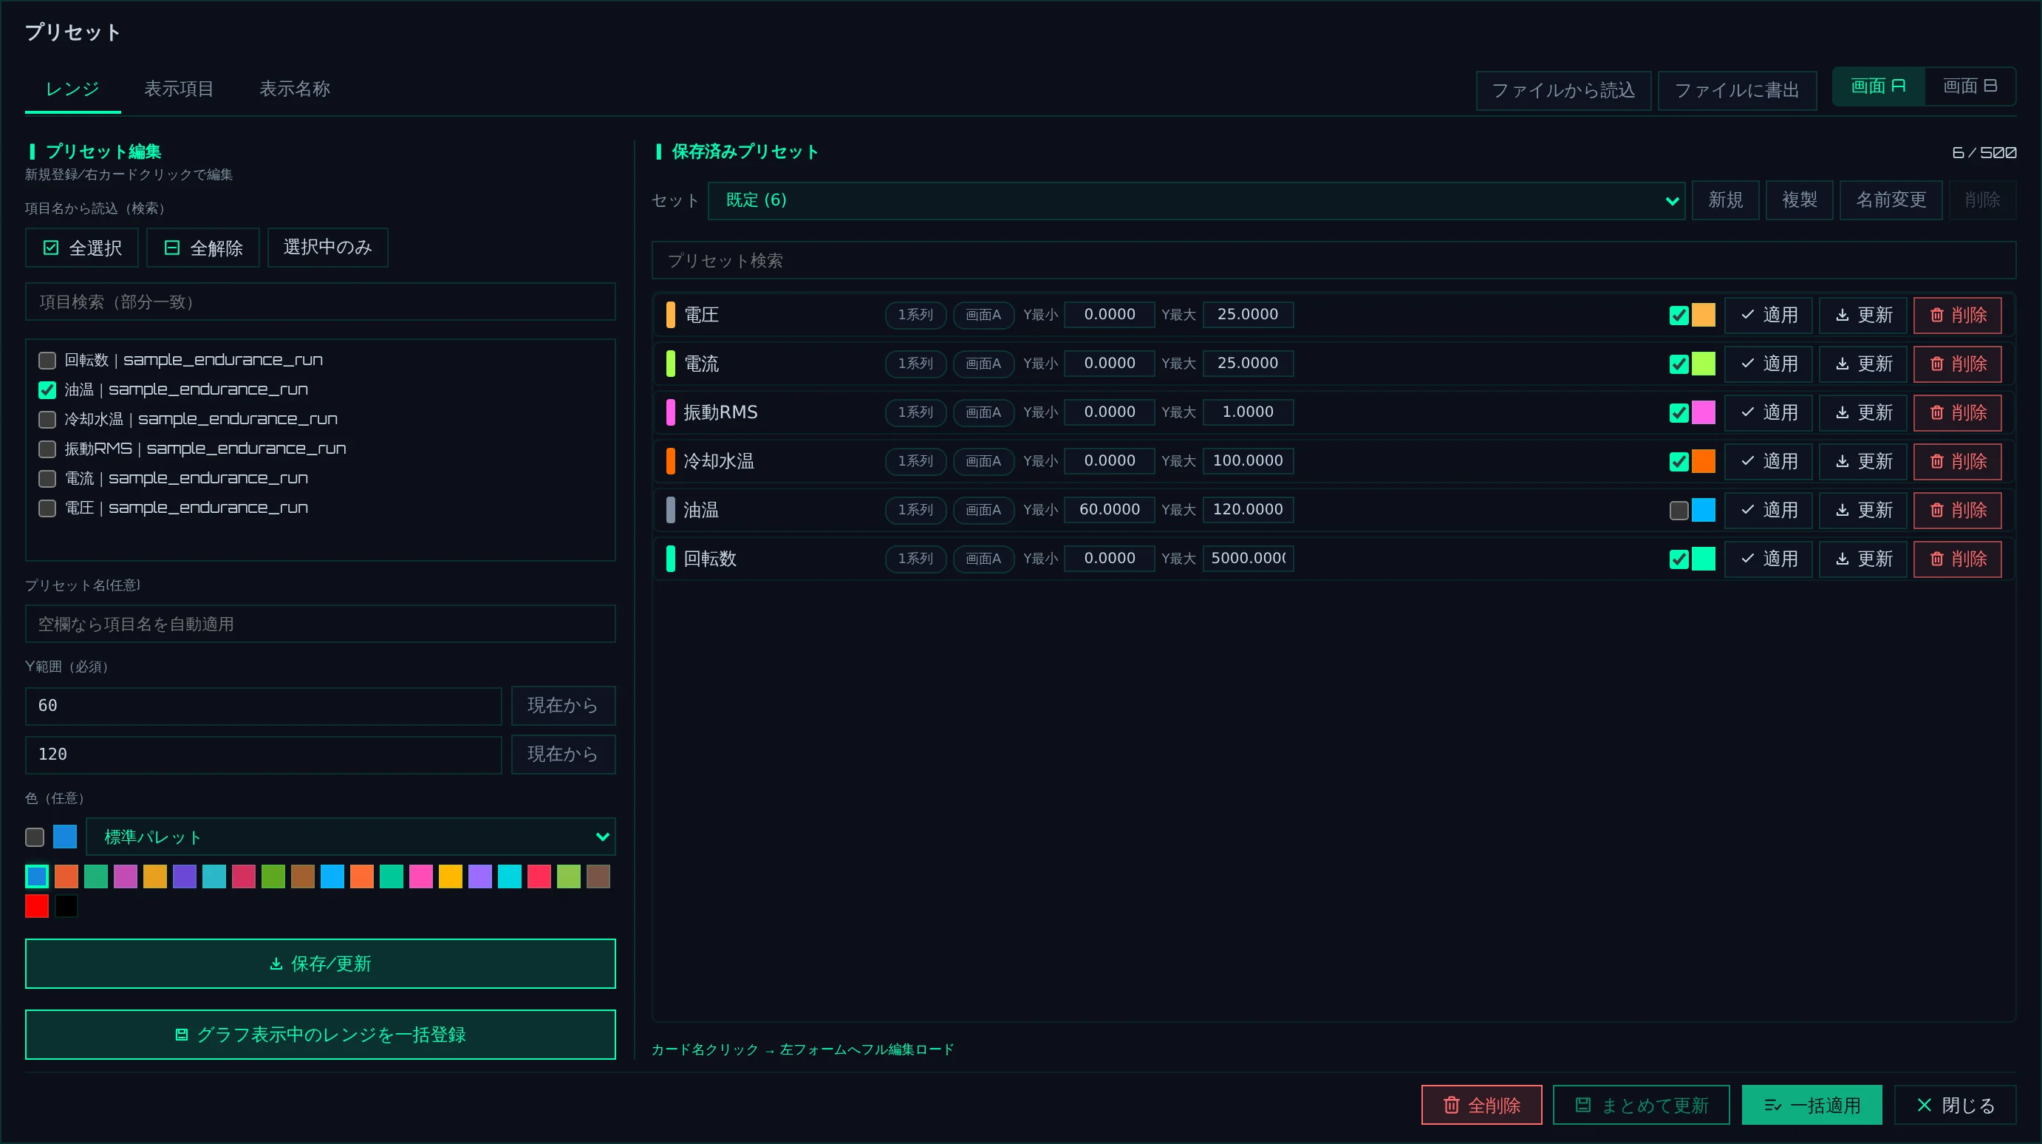2042x1144 pixels.
Task: Click ファイルから読込 button
Action: click(x=1563, y=90)
